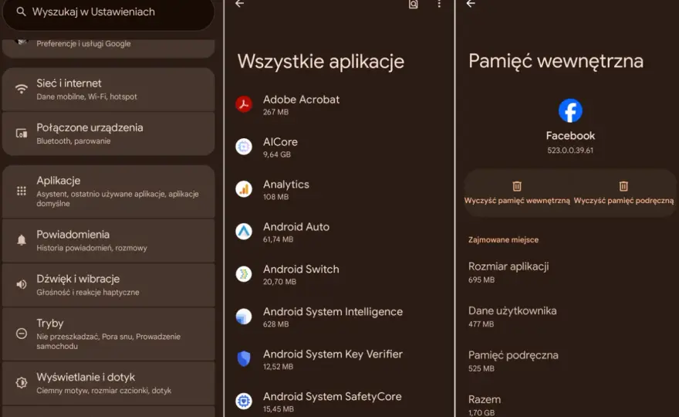Tap Wyczyść pamięć podręczną button
Image resolution: width=679 pixels, height=417 pixels.
coord(623,193)
